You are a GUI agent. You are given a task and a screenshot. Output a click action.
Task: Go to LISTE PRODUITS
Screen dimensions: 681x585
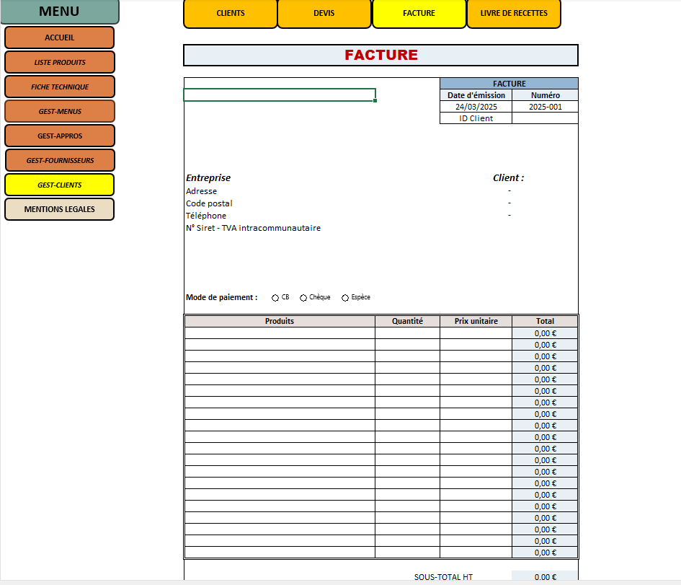[60, 62]
